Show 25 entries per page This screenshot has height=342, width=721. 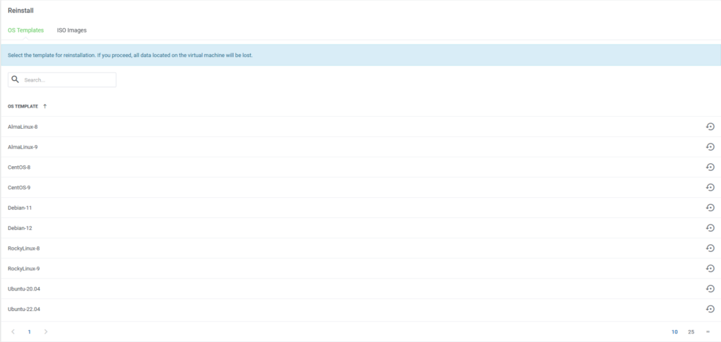[691, 332]
